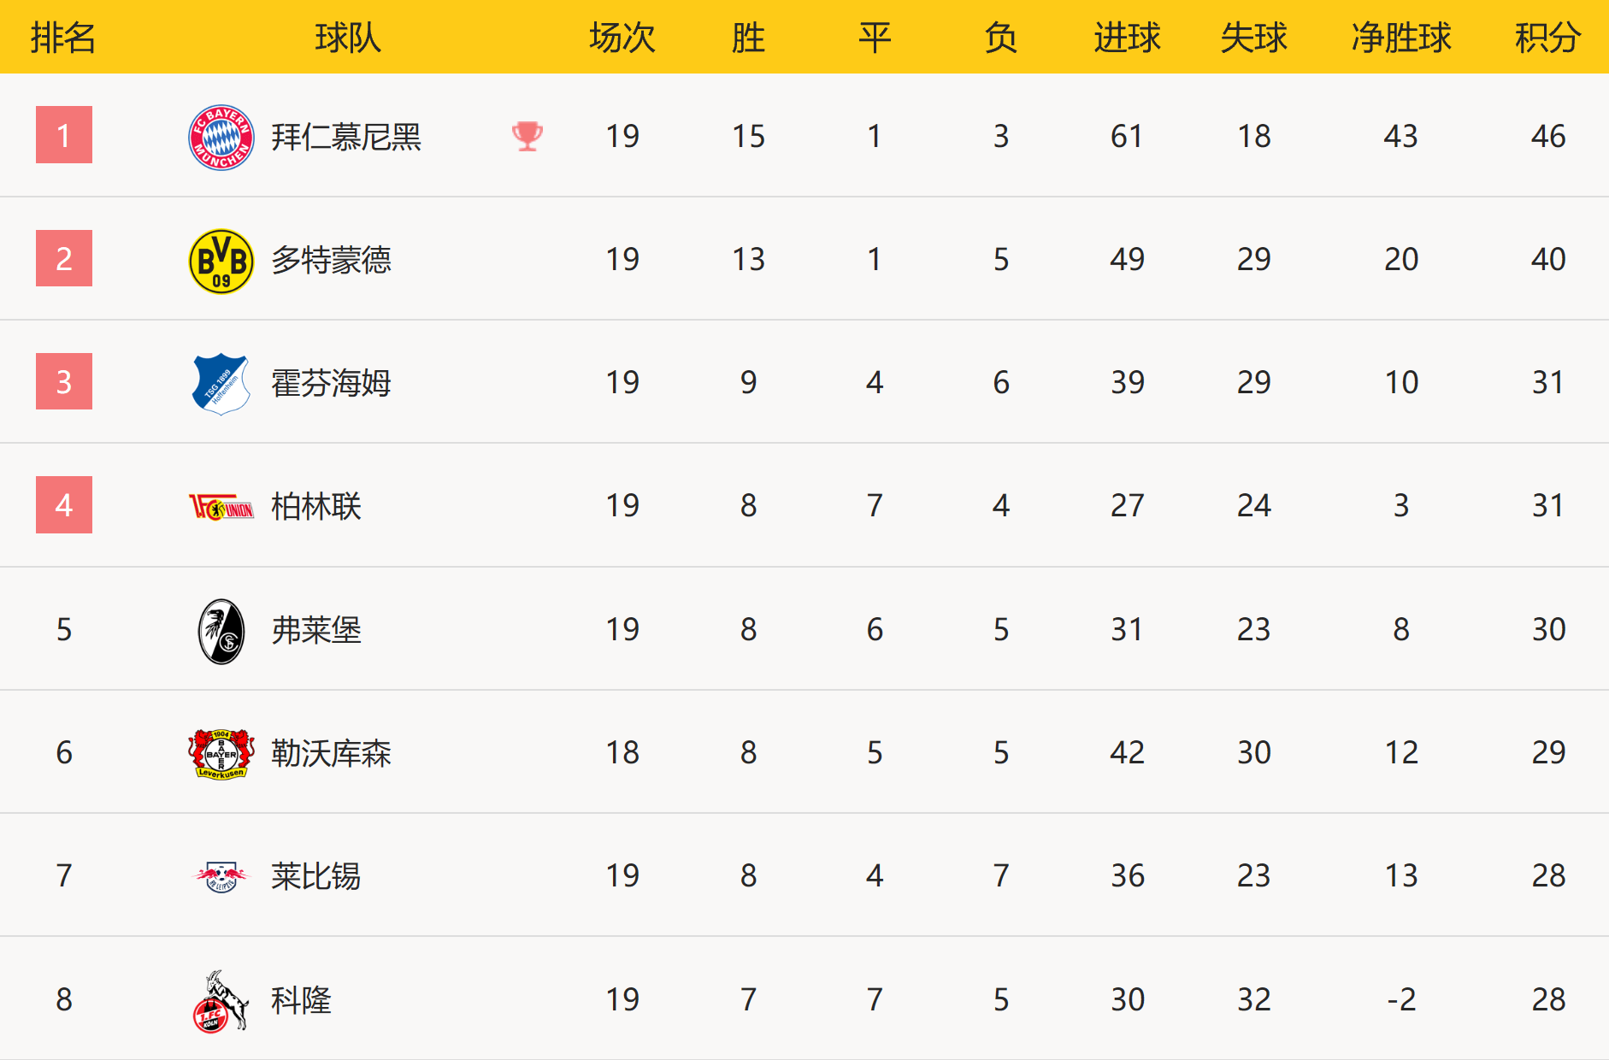This screenshot has width=1609, height=1060.
Task: Open the 多特蒙德 team link
Action: pos(331,260)
